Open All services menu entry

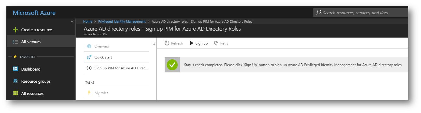(x=41, y=42)
